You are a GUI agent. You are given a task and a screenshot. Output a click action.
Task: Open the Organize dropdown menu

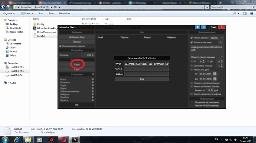pos(9,14)
